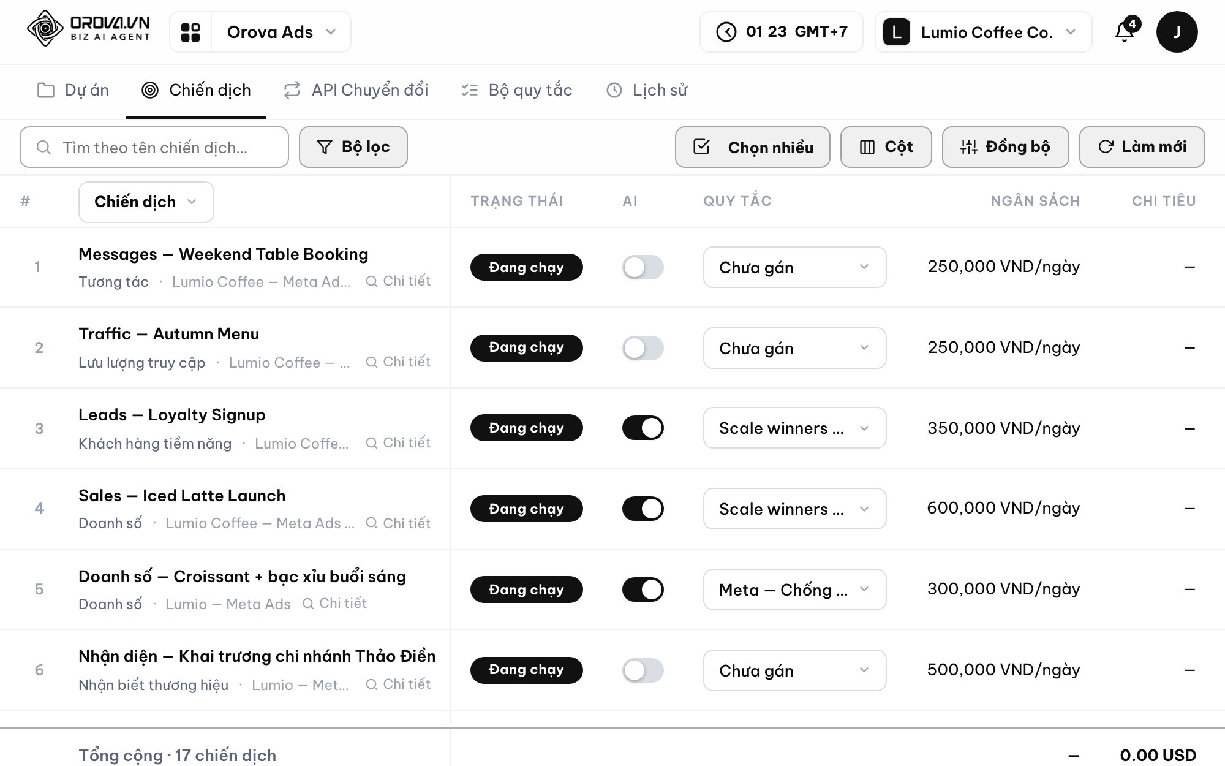Click detail magnifier for Sales – Iced Latte Launch
Image resolution: width=1225 pixels, height=766 pixels.
coord(372,523)
